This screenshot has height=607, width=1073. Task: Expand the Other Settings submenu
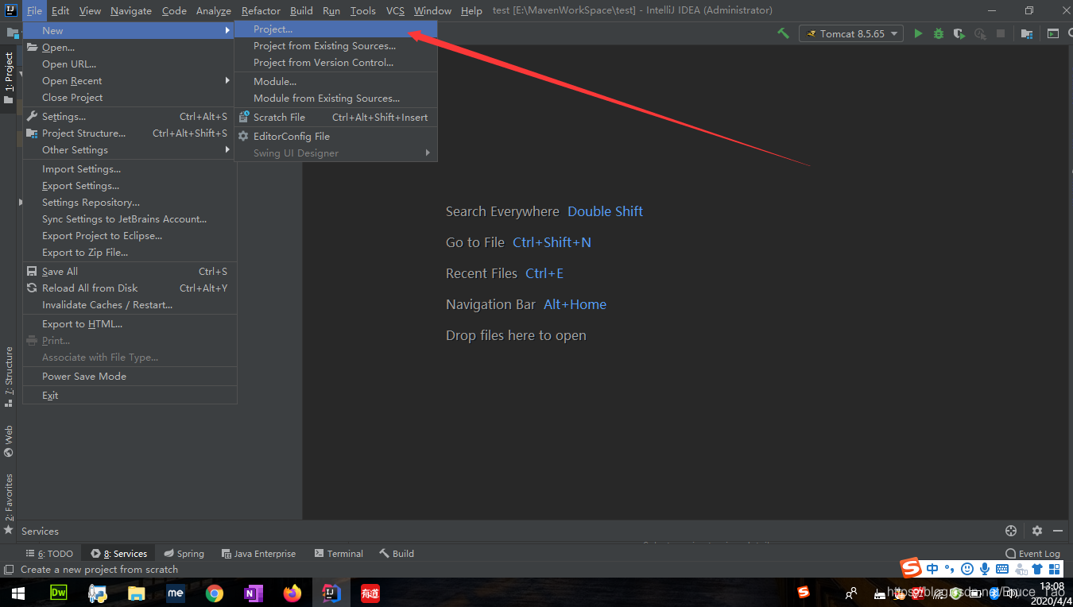coord(129,149)
